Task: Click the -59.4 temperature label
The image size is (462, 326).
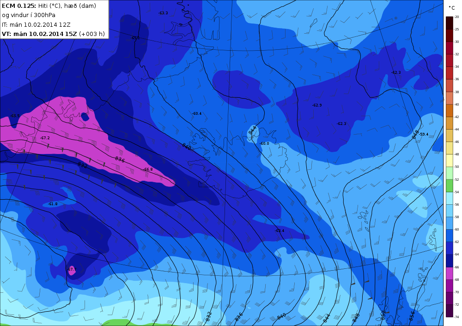Action: click(424, 134)
